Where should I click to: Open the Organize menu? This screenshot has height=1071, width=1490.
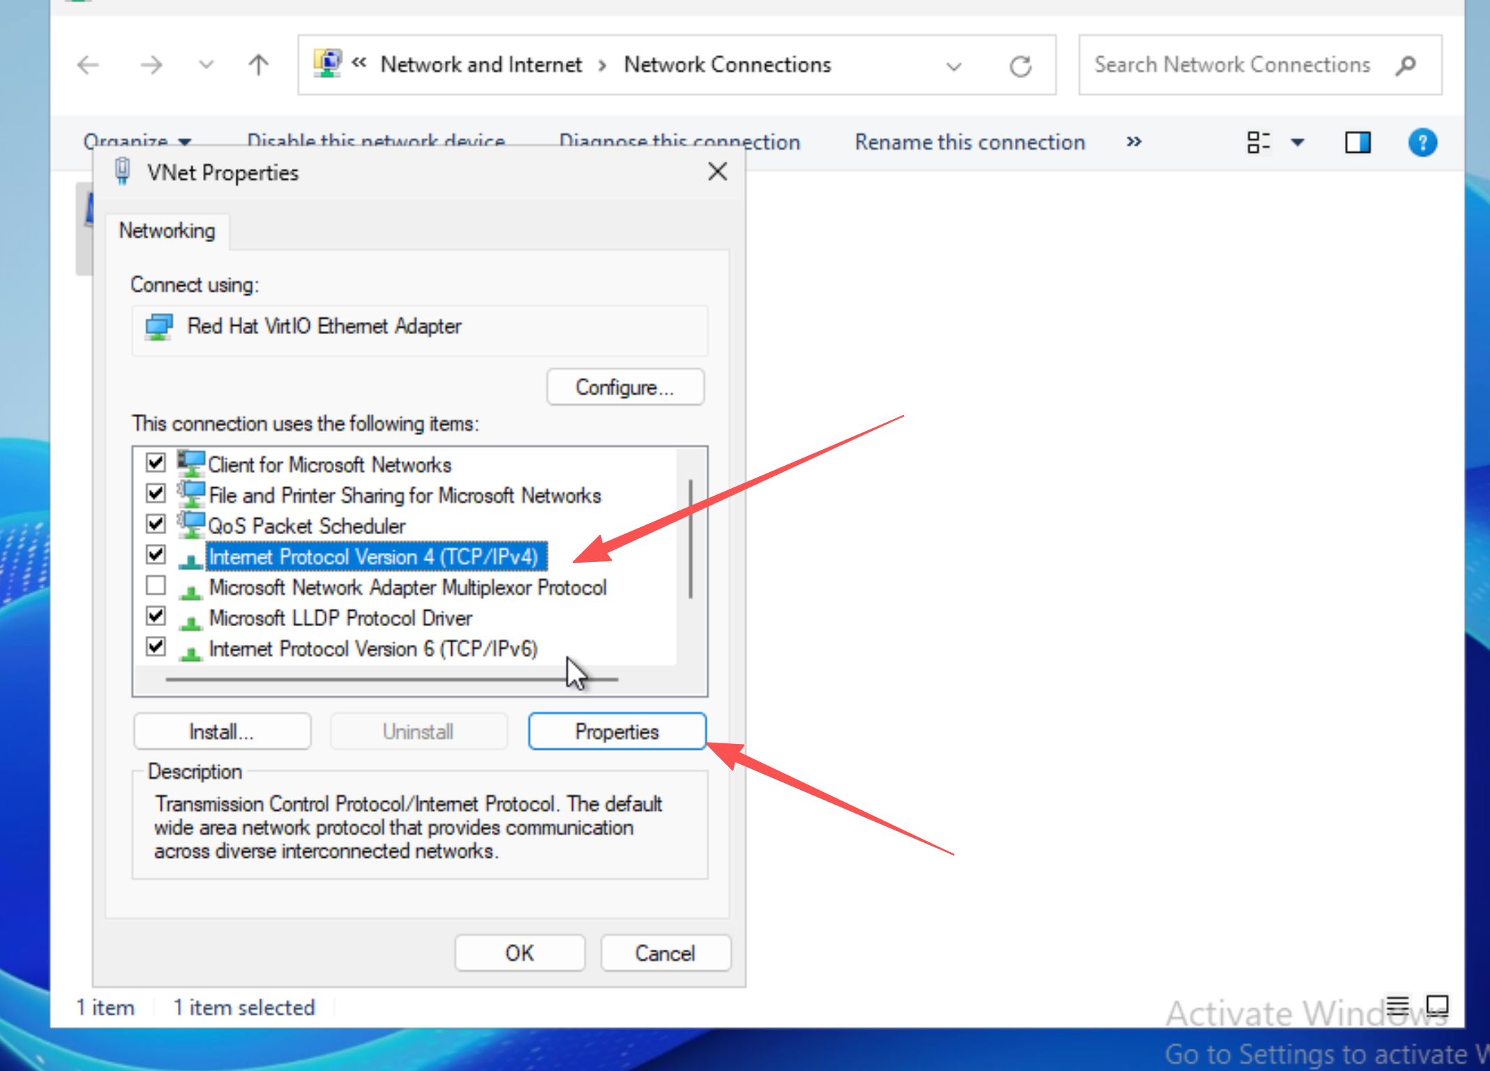pyautogui.click(x=137, y=141)
